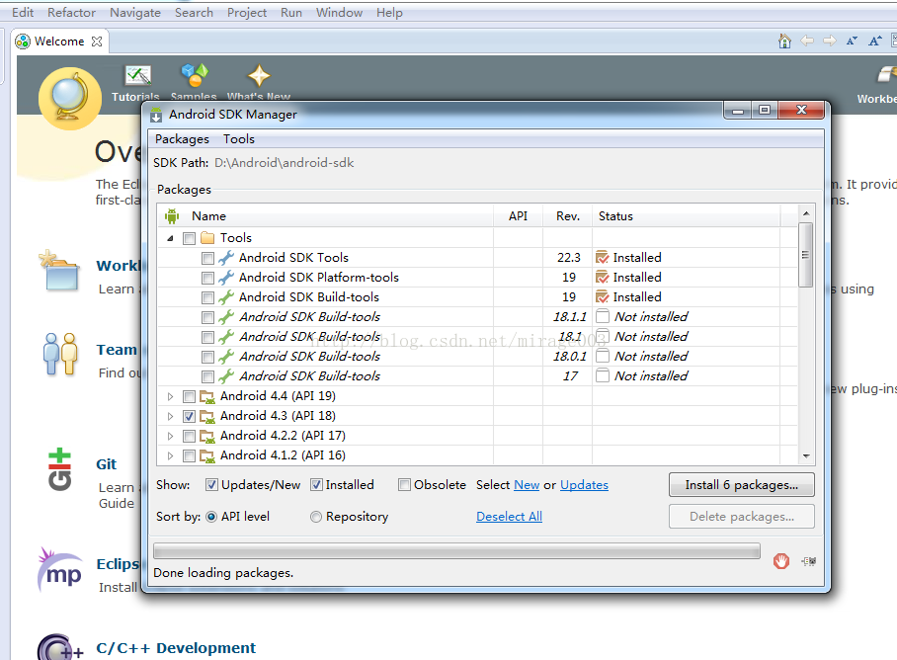Click the Git logo icon
Viewport: 897px width, 660px height.
pyautogui.click(x=59, y=469)
